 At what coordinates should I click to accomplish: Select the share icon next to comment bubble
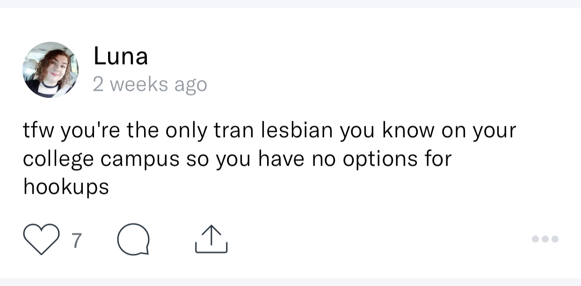point(211,239)
